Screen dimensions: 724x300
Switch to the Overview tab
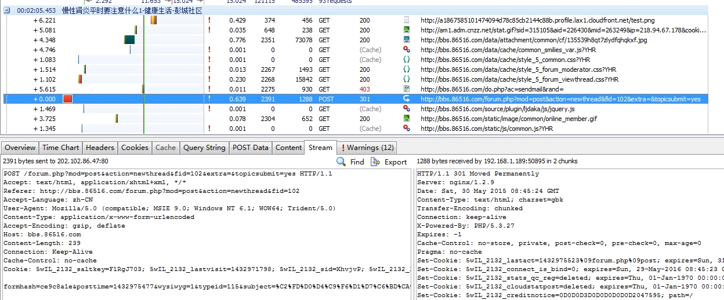pos(20,148)
